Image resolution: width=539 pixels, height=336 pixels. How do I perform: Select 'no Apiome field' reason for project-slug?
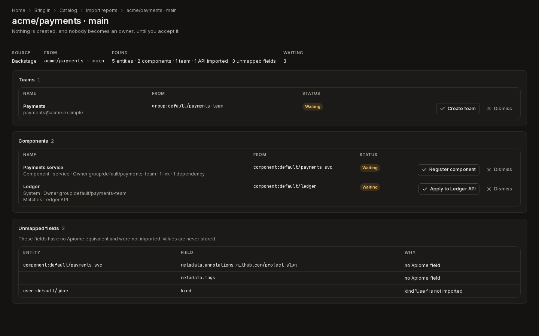click(422, 265)
